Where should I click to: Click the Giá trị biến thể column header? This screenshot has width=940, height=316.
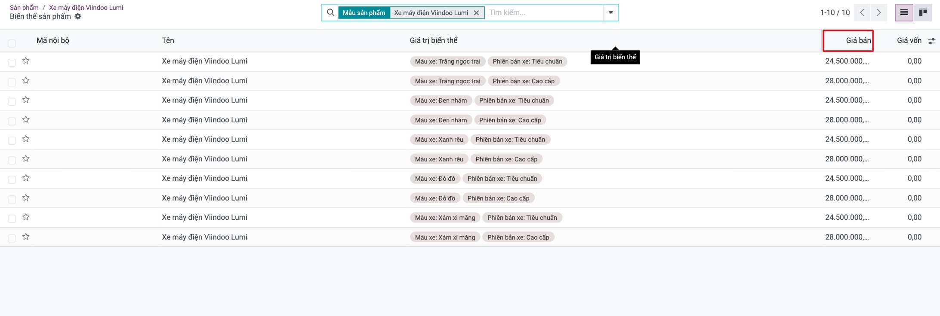click(434, 40)
